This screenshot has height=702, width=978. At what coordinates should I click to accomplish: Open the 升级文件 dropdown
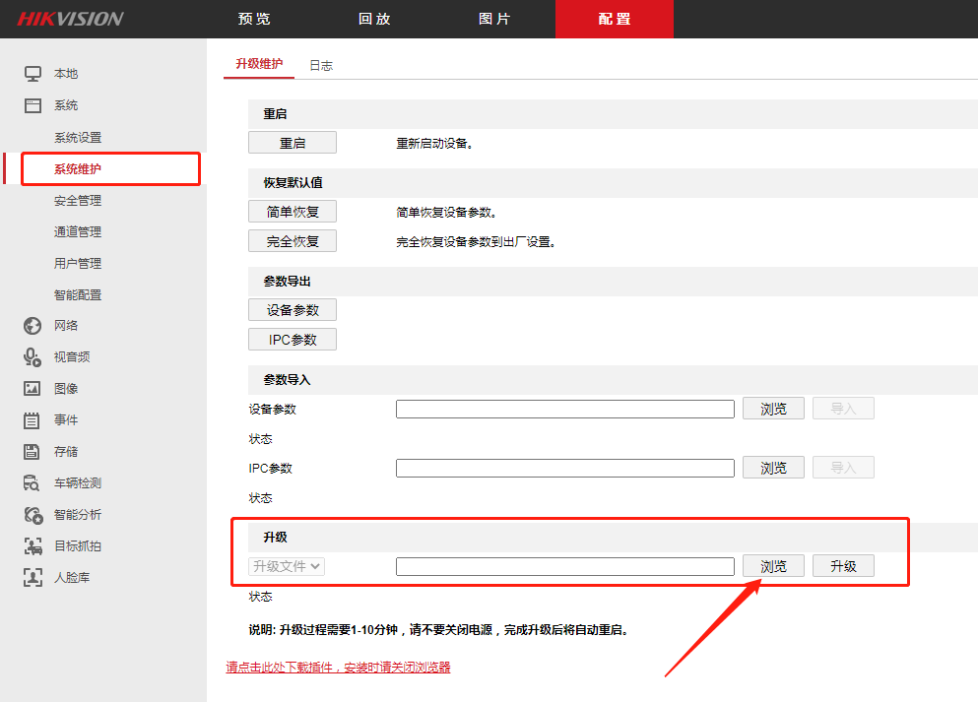coord(287,566)
